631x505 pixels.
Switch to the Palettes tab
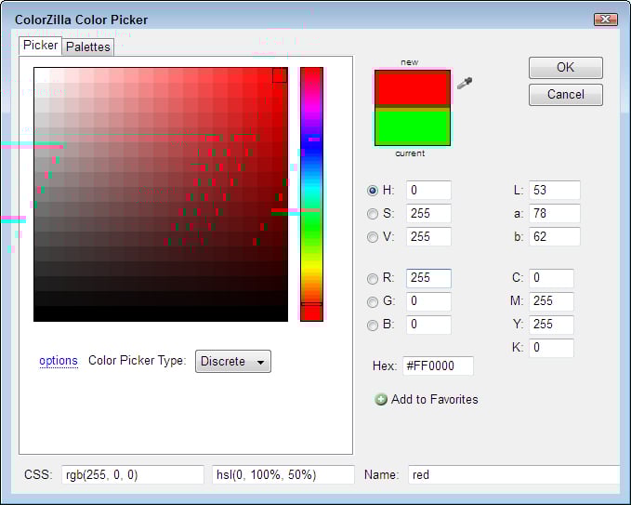(87, 47)
